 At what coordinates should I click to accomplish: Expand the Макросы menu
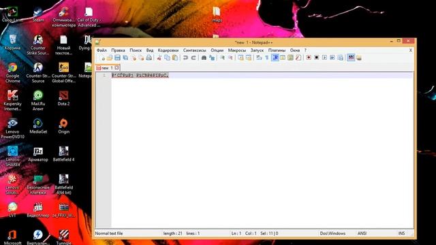coord(237,50)
